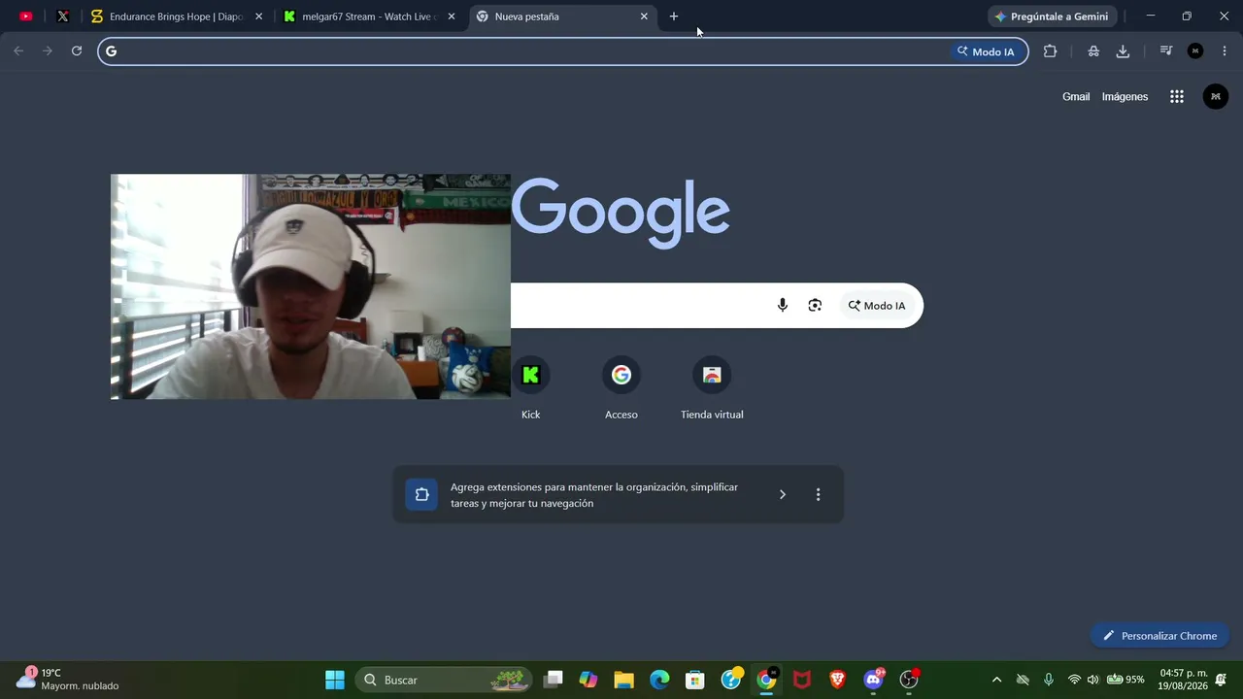Open the Google apps grid
Viewport: 1243px width, 699px height.
coord(1177,97)
